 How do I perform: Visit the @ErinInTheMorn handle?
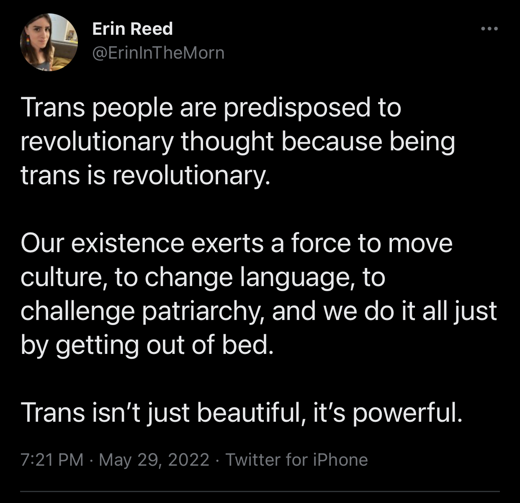click(x=158, y=53)
